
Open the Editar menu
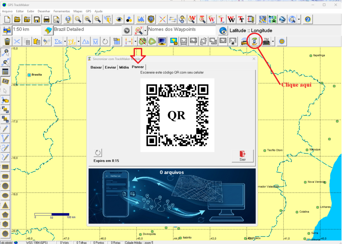(x=20, y=11)
